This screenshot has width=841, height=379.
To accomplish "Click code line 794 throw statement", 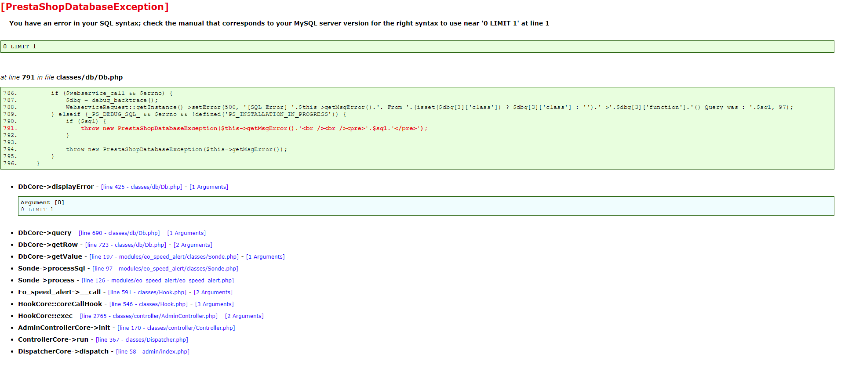I will (x=177, y=149).
